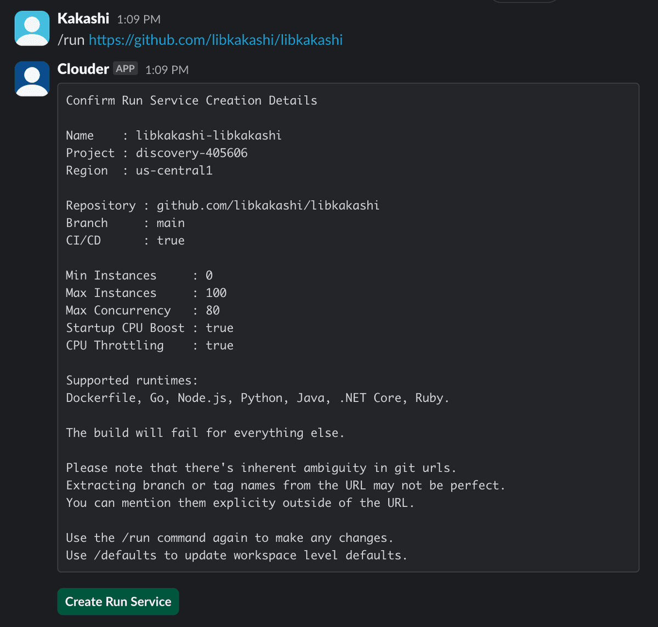The height and width of the screenshot is (627, 658).
Task: Click the "You can mention them explicity" line
Action: pyautogui.click(x=240, y=503)
